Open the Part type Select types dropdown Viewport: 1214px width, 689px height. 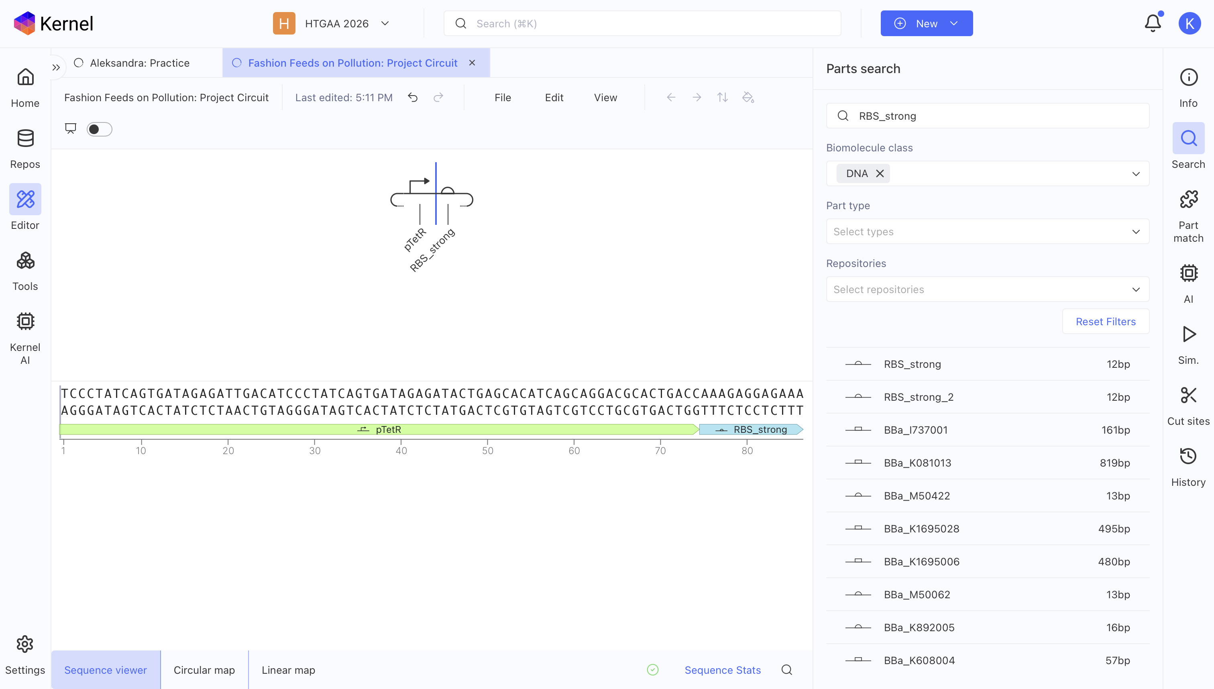pos(988,231)
